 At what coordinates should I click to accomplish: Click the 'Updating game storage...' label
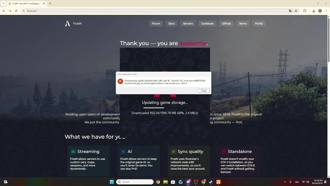pos(165,103)
